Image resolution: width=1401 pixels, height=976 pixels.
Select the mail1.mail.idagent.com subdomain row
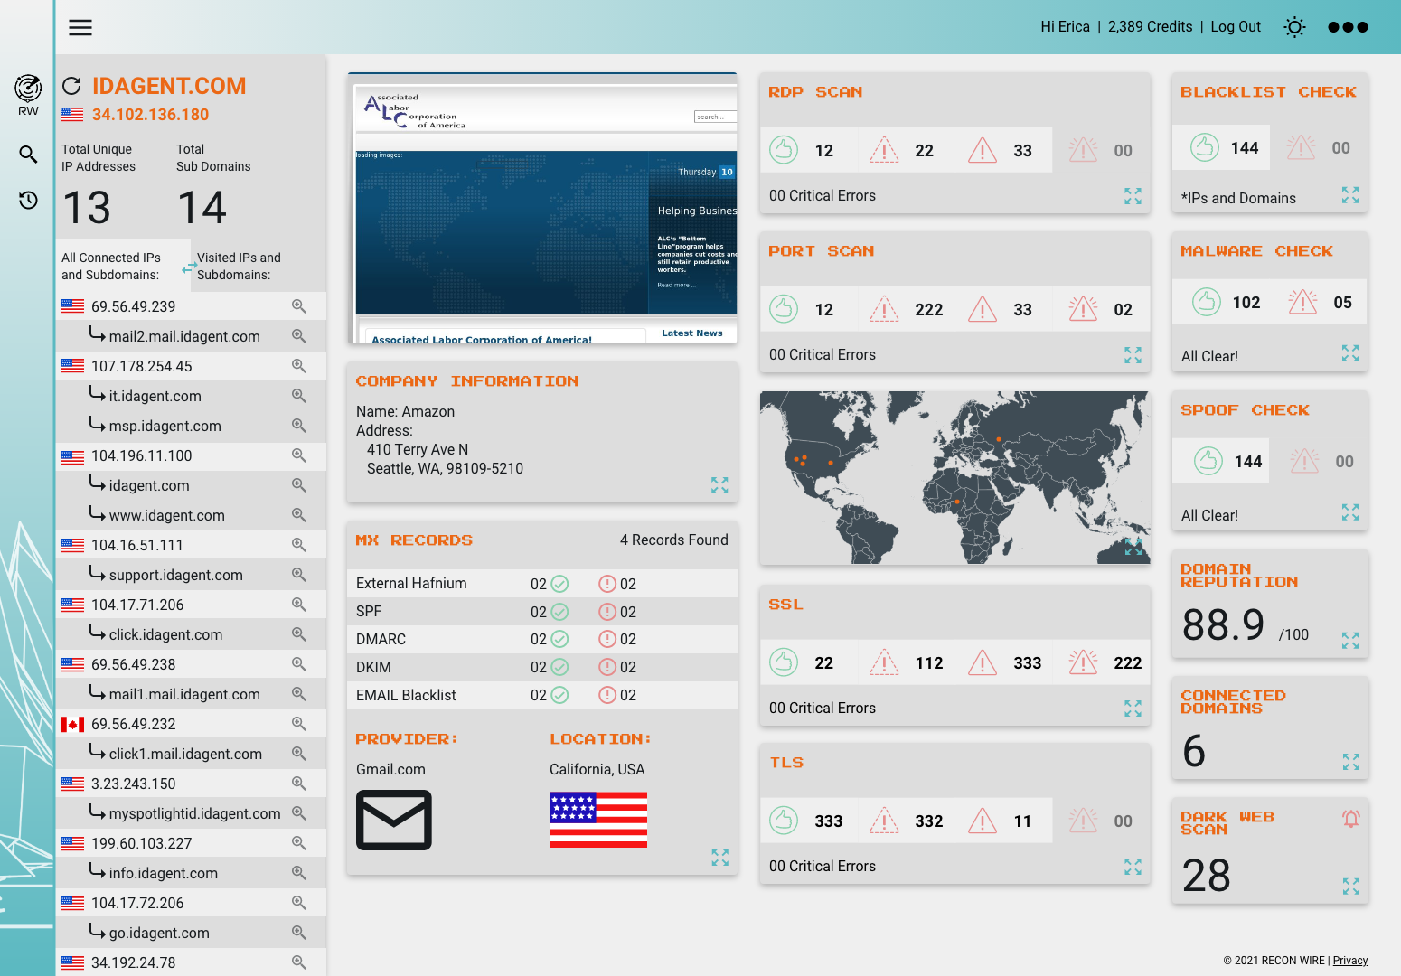(x=191, y=694)
